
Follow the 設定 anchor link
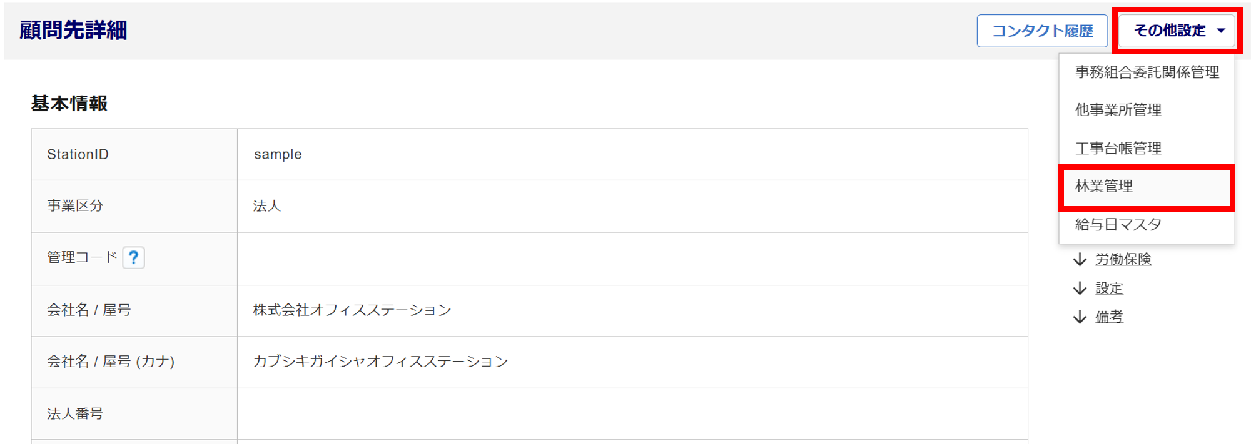[x=1109, y=289]
